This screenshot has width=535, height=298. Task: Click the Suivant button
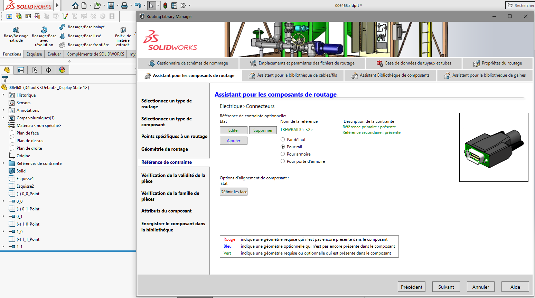[446, 287]
